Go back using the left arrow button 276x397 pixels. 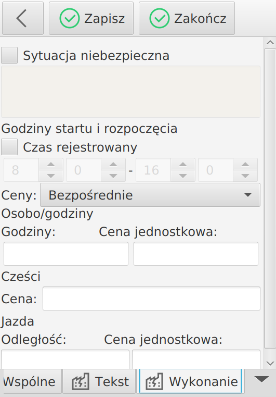23,18
